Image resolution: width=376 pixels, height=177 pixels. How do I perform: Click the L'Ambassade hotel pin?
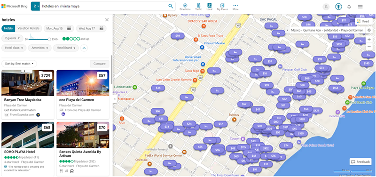[x=135, y=87]
